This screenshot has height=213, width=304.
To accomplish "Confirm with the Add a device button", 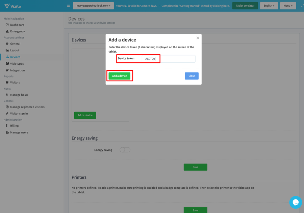I will coord(120,76).
